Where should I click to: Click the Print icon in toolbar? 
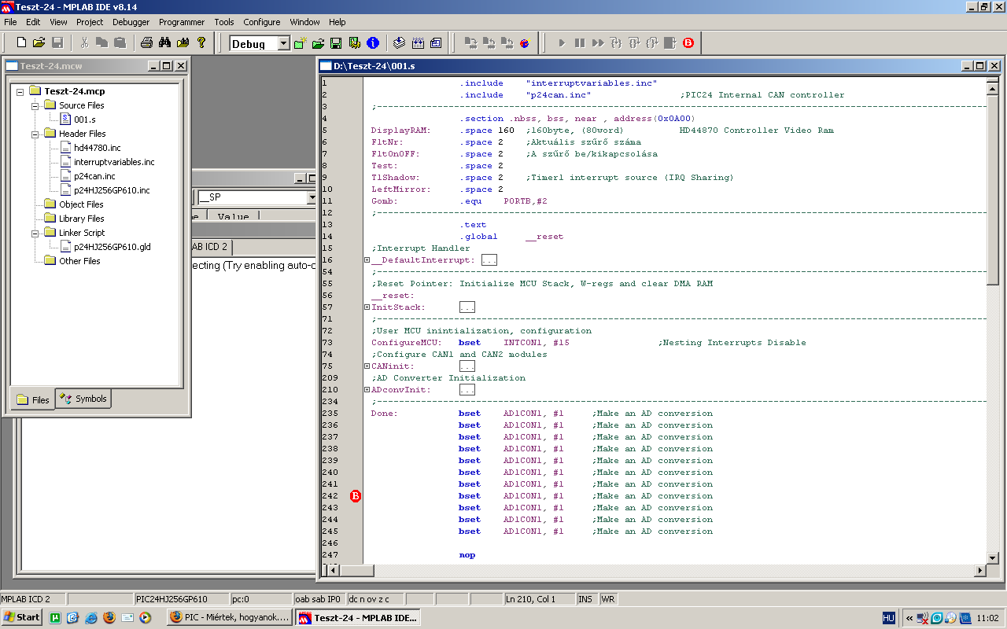(x=146, y=43)
